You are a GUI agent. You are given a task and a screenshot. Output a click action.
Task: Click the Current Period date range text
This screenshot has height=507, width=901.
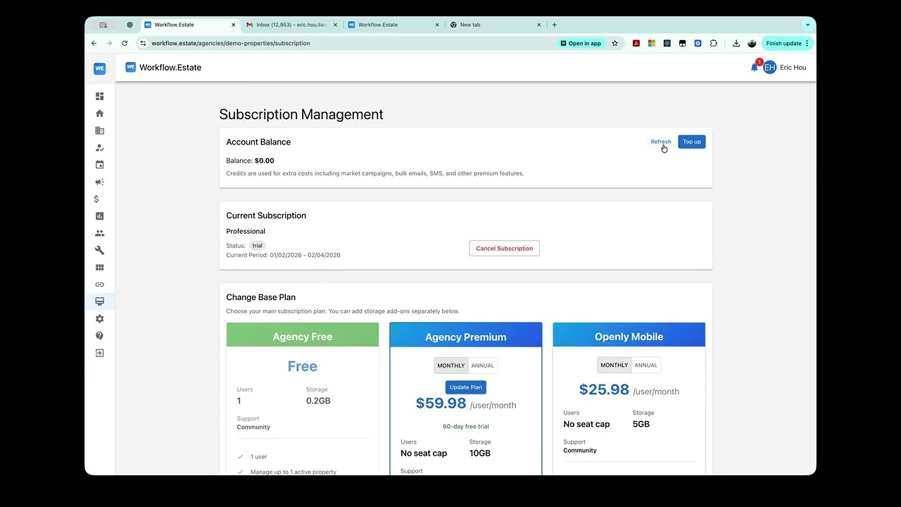click(x=283, y=255)
